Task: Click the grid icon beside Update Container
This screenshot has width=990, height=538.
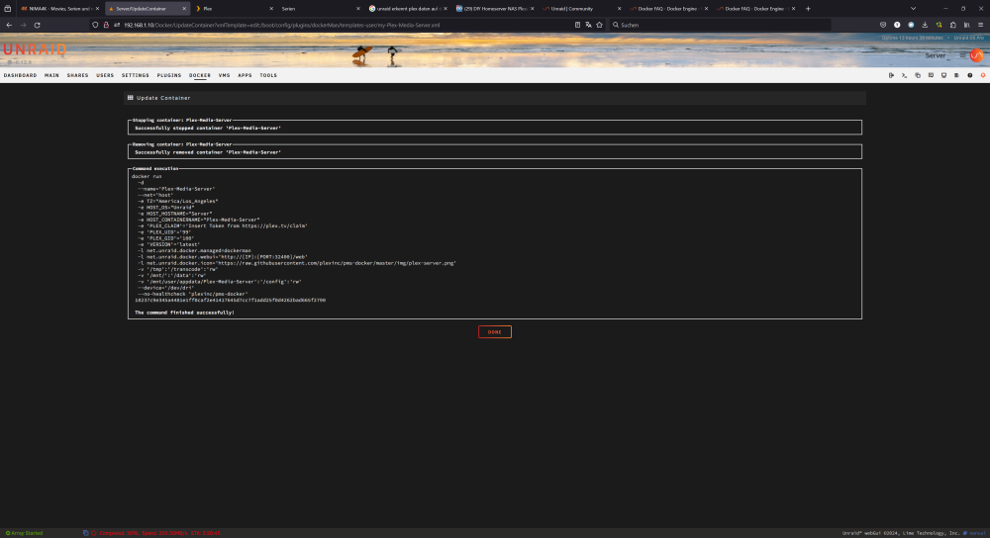Action: pyautogui.click(x=130, y=98)
